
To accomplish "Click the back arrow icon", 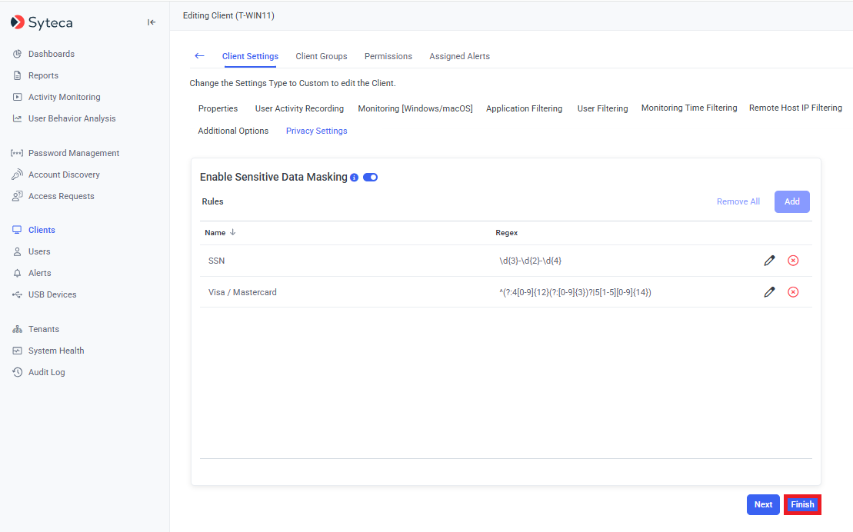I will 199,56.
